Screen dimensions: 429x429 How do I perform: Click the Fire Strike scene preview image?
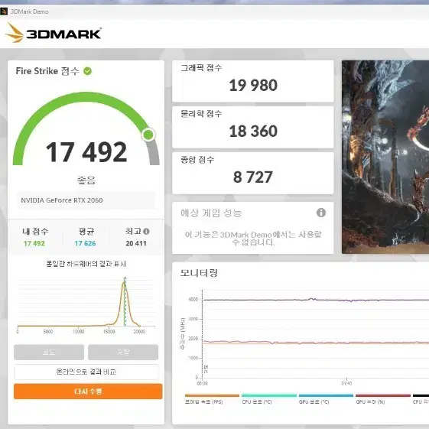coord(385,157)
